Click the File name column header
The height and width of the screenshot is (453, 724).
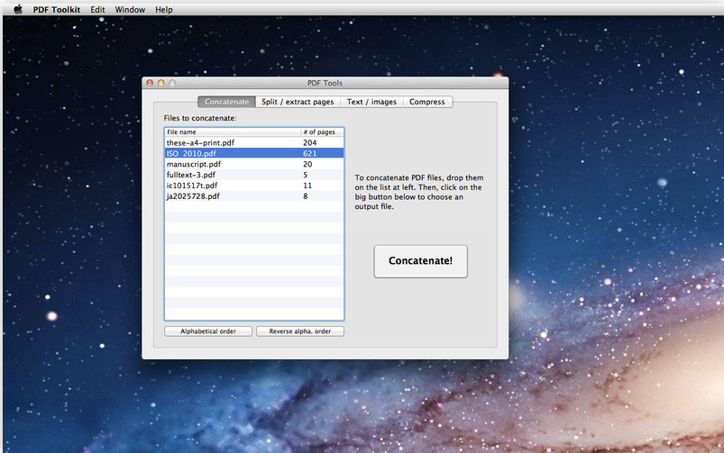[x=233, y=131]
